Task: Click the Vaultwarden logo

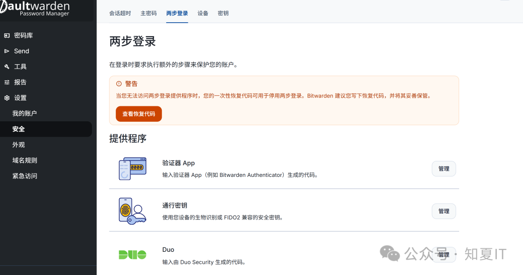Action: click(x=35, y=8)
